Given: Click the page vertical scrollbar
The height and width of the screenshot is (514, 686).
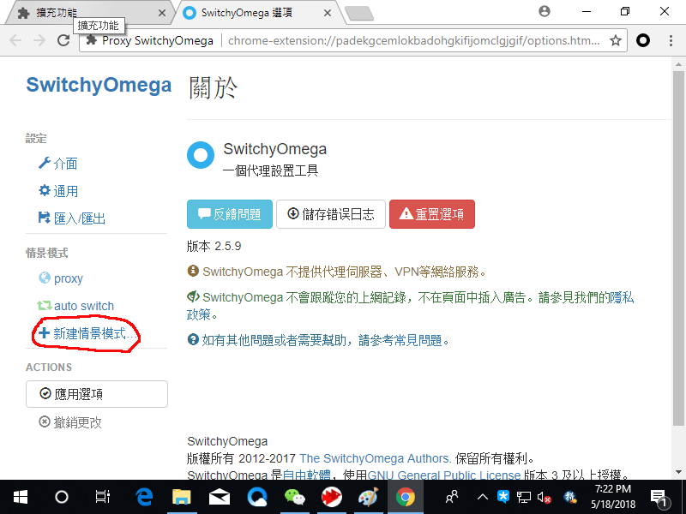Looking at the screenshot, I should pos(678,248).
